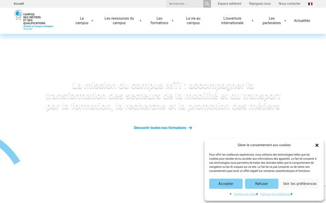This screenshot has width=326, height=203.
Task: Open Les partenaires menu
Action: (272, 21)
